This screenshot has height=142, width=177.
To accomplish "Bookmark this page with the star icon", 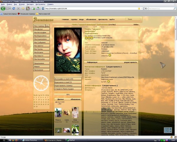I will pyautogui.click(x=139, y=9).
